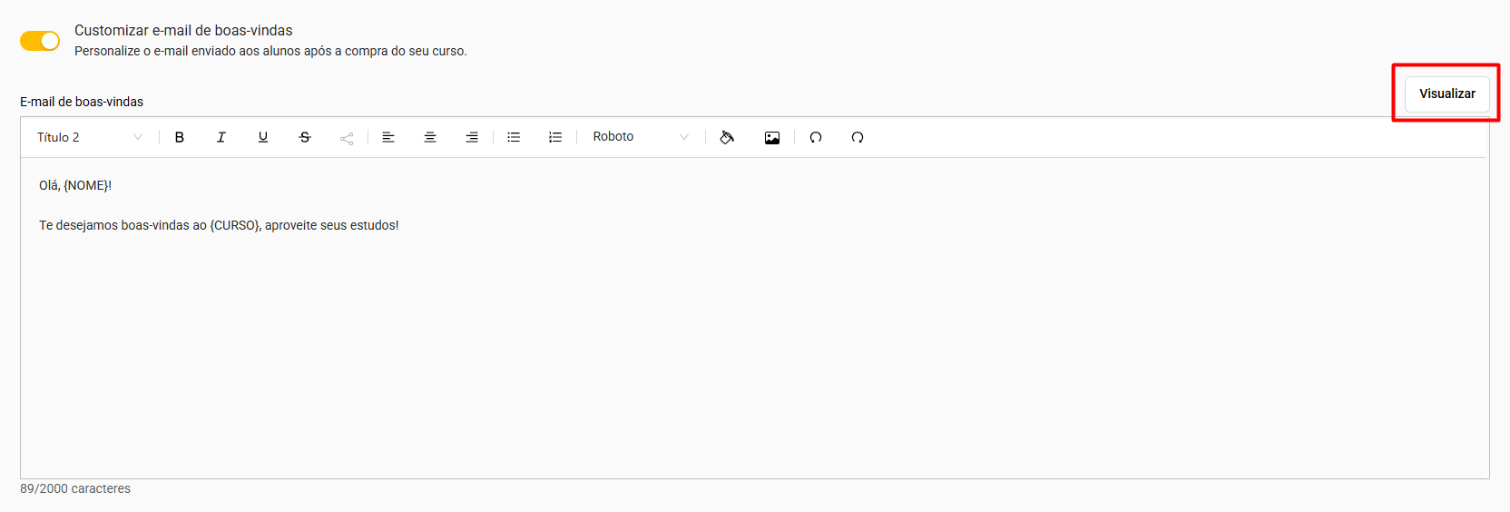Screen dimensions: 1510x512
Task: Insert an image into the email
Action: tap(772, 137)
